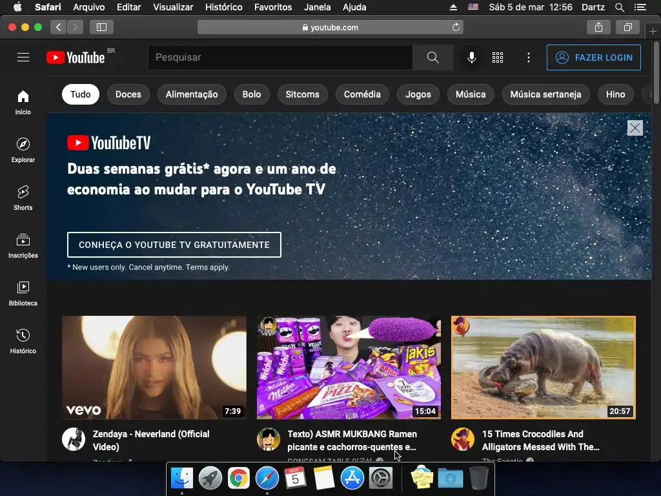Screen dimensions: 661x496
Task: Open the YouTube apps grid
Action: (x=498, y=57)
